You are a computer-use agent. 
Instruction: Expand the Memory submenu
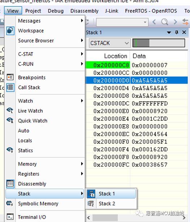(x=82, y=164)
